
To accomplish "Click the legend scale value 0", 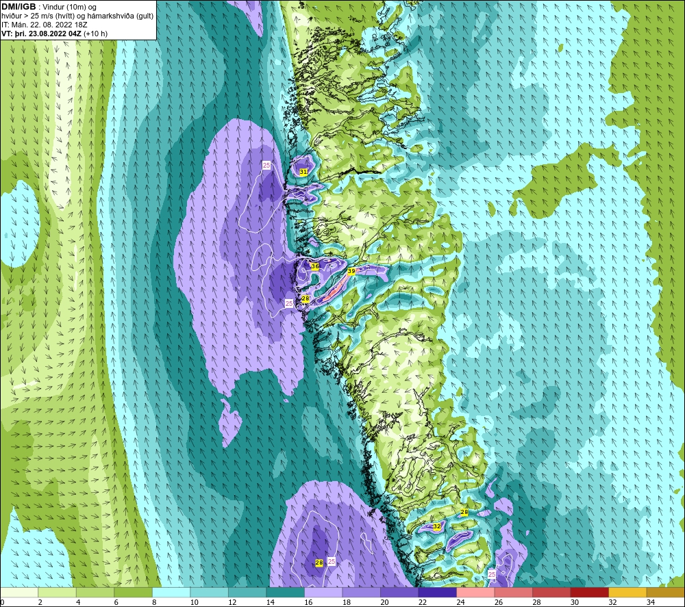I will (x=2, y=603).
